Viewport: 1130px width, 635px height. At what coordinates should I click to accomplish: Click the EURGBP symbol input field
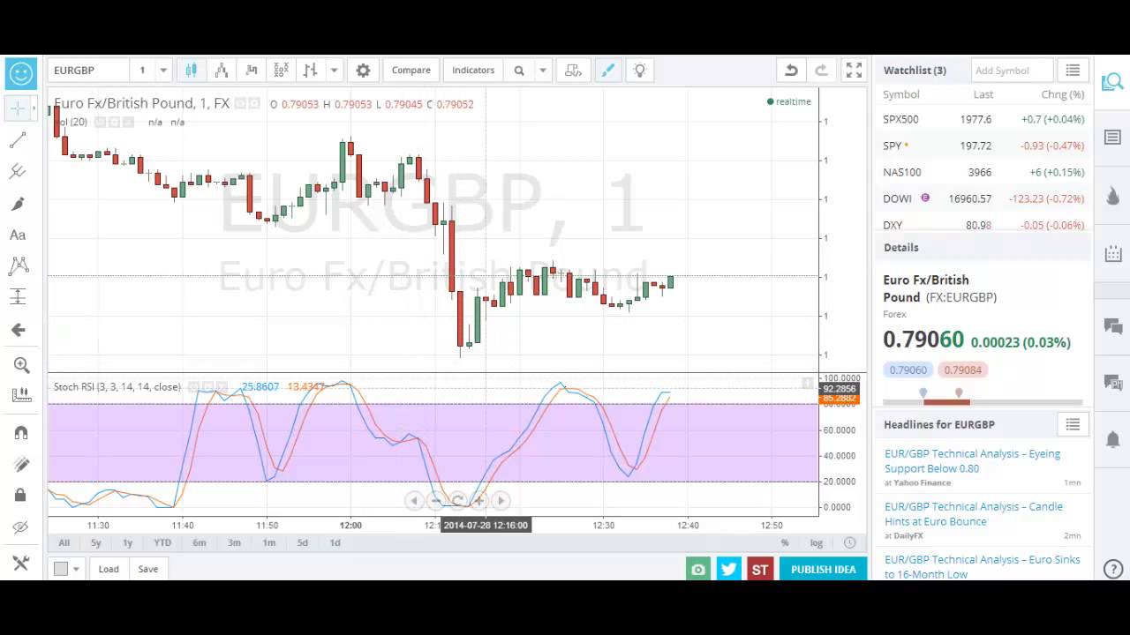click(88, 71)
